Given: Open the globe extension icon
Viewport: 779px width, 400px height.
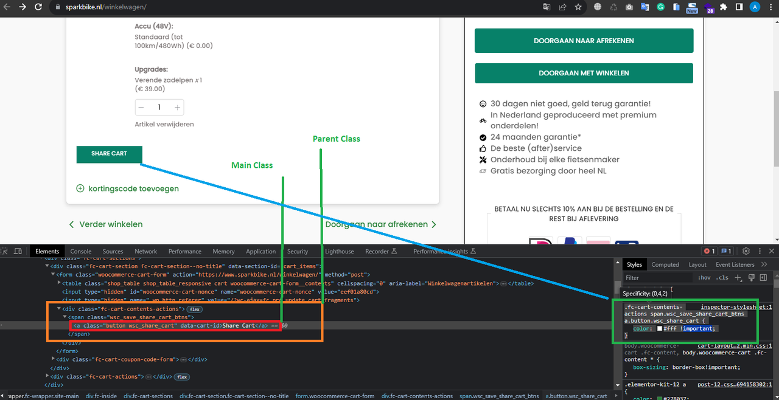Looking at the screenshot, I should point(598,7).
